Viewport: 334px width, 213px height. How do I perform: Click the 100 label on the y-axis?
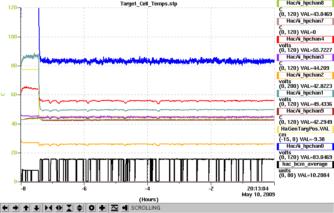click(13, 37)
